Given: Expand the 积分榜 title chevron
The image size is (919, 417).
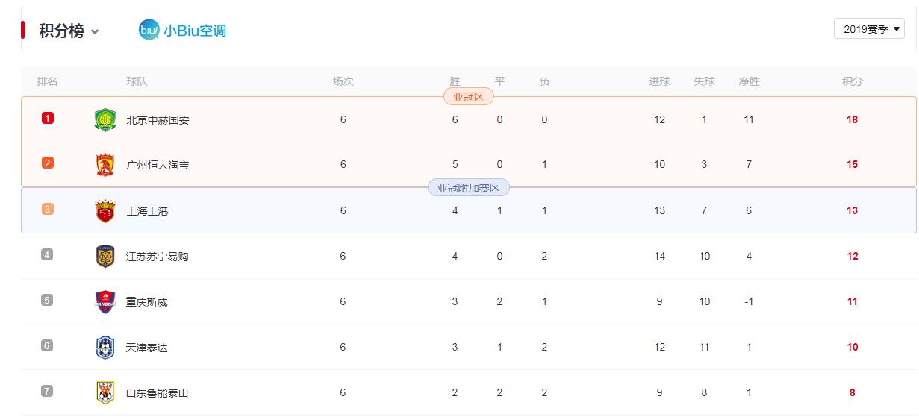Looking at the screenshot, I should pyautogui.click(x=95, y=31).
